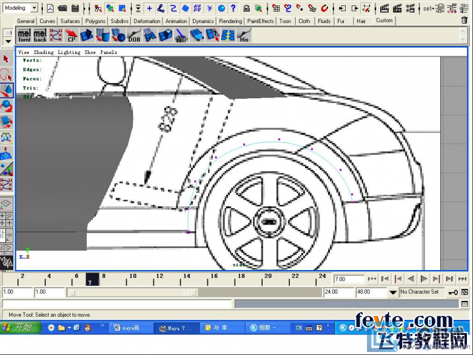
Task: Go to start of playback range
Action: (x=372, y=279)
